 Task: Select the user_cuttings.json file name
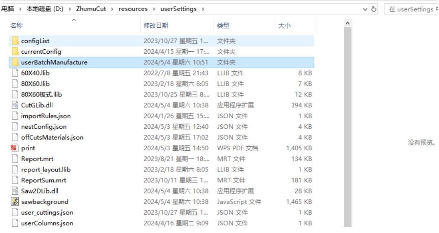[x=47, y=213]
